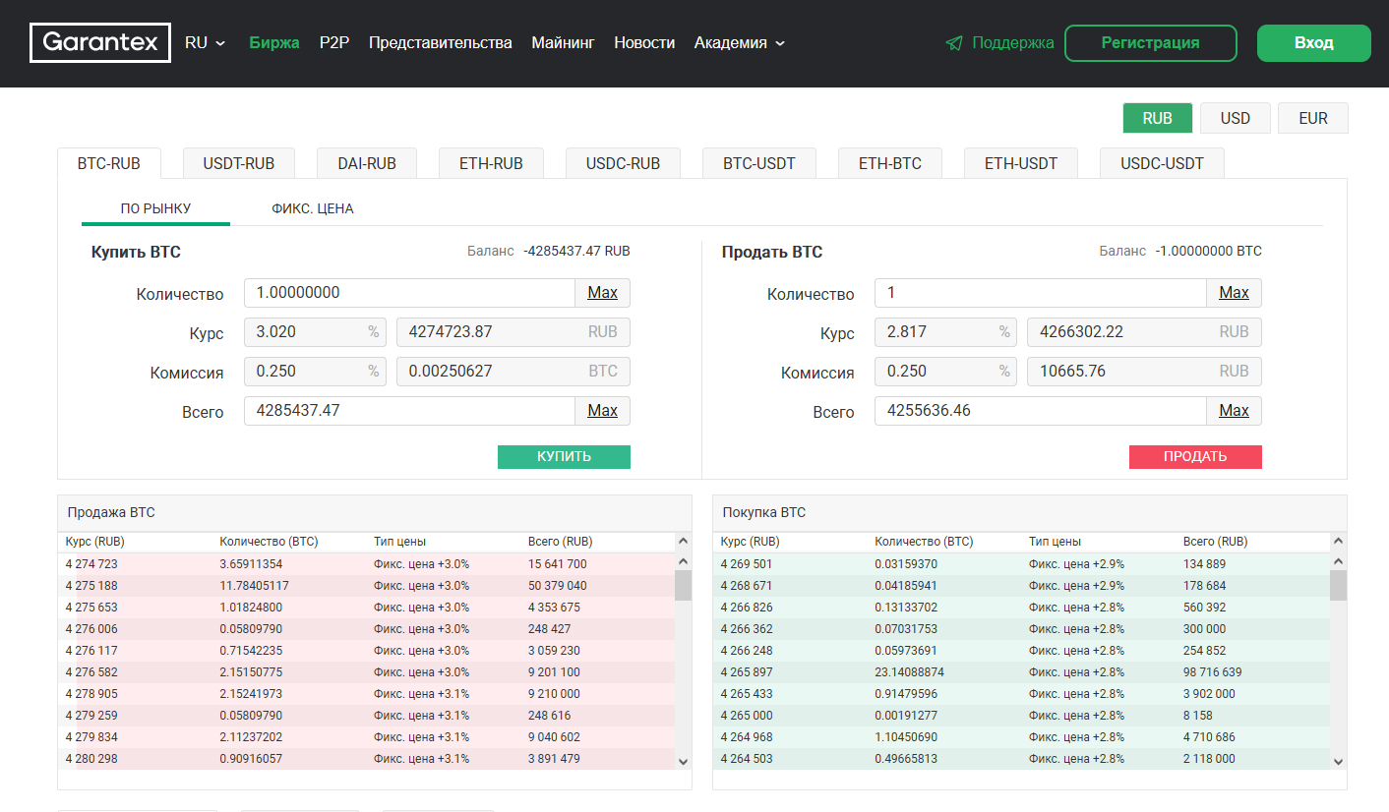
Task: Click scroll-up arrow in Покупка BTC table
Action: 1338,542
